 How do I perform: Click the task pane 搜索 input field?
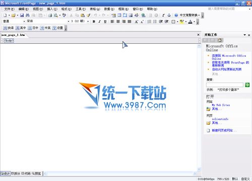(x=225, y=85)
